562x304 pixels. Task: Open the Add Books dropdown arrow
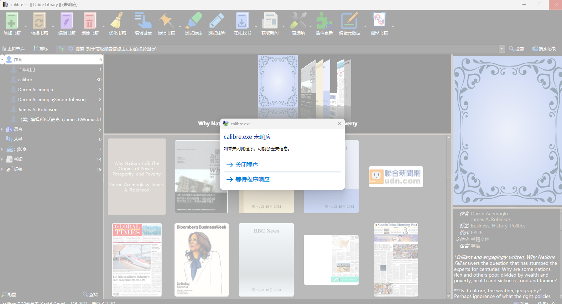[26, 26]
